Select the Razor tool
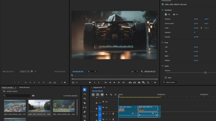Screen dimensions: 216x121 click(85, 103)
